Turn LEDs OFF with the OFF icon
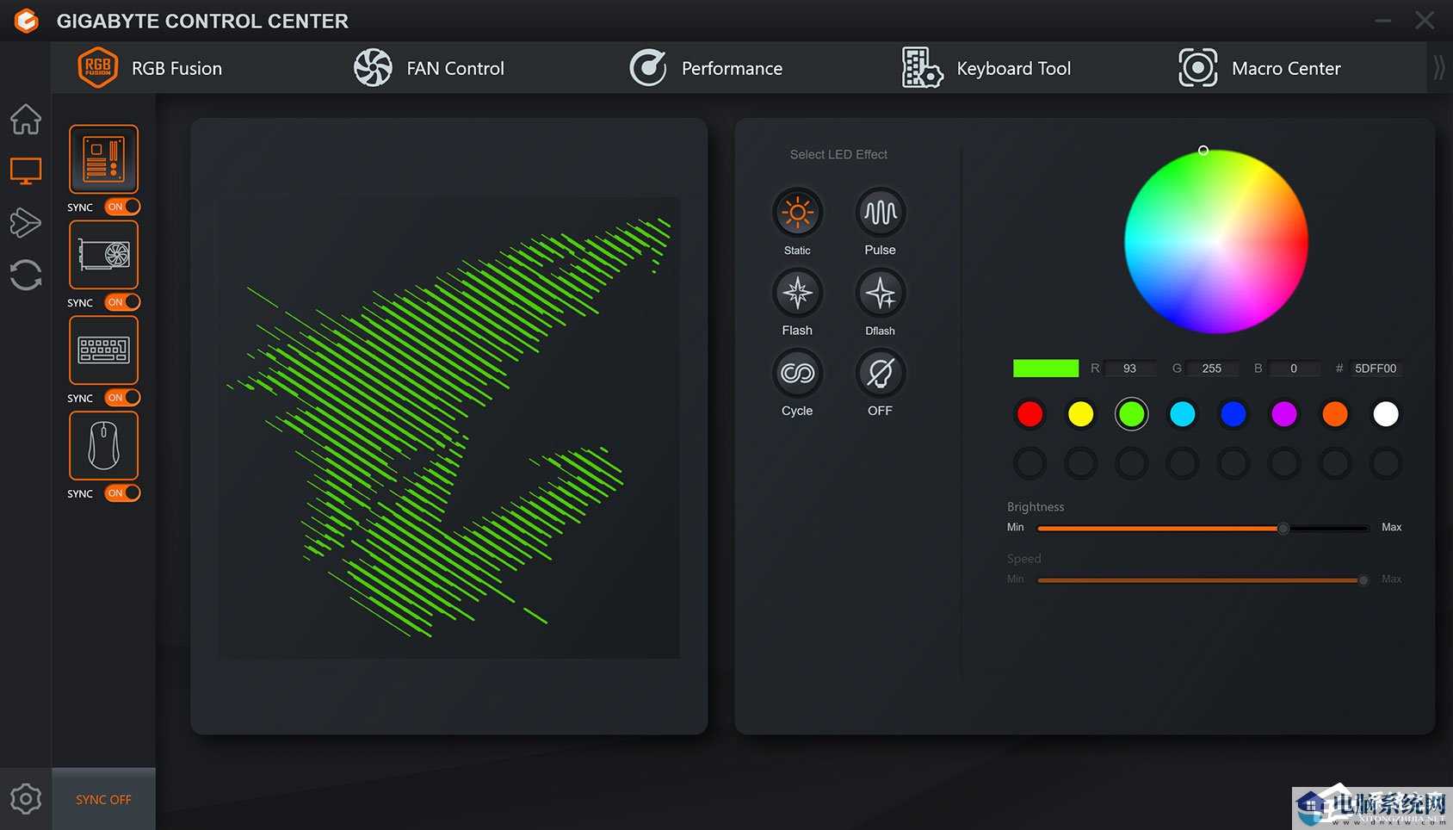Image resolution: width=1453 pixels, height=830 pixels. (x=880, y=374)
